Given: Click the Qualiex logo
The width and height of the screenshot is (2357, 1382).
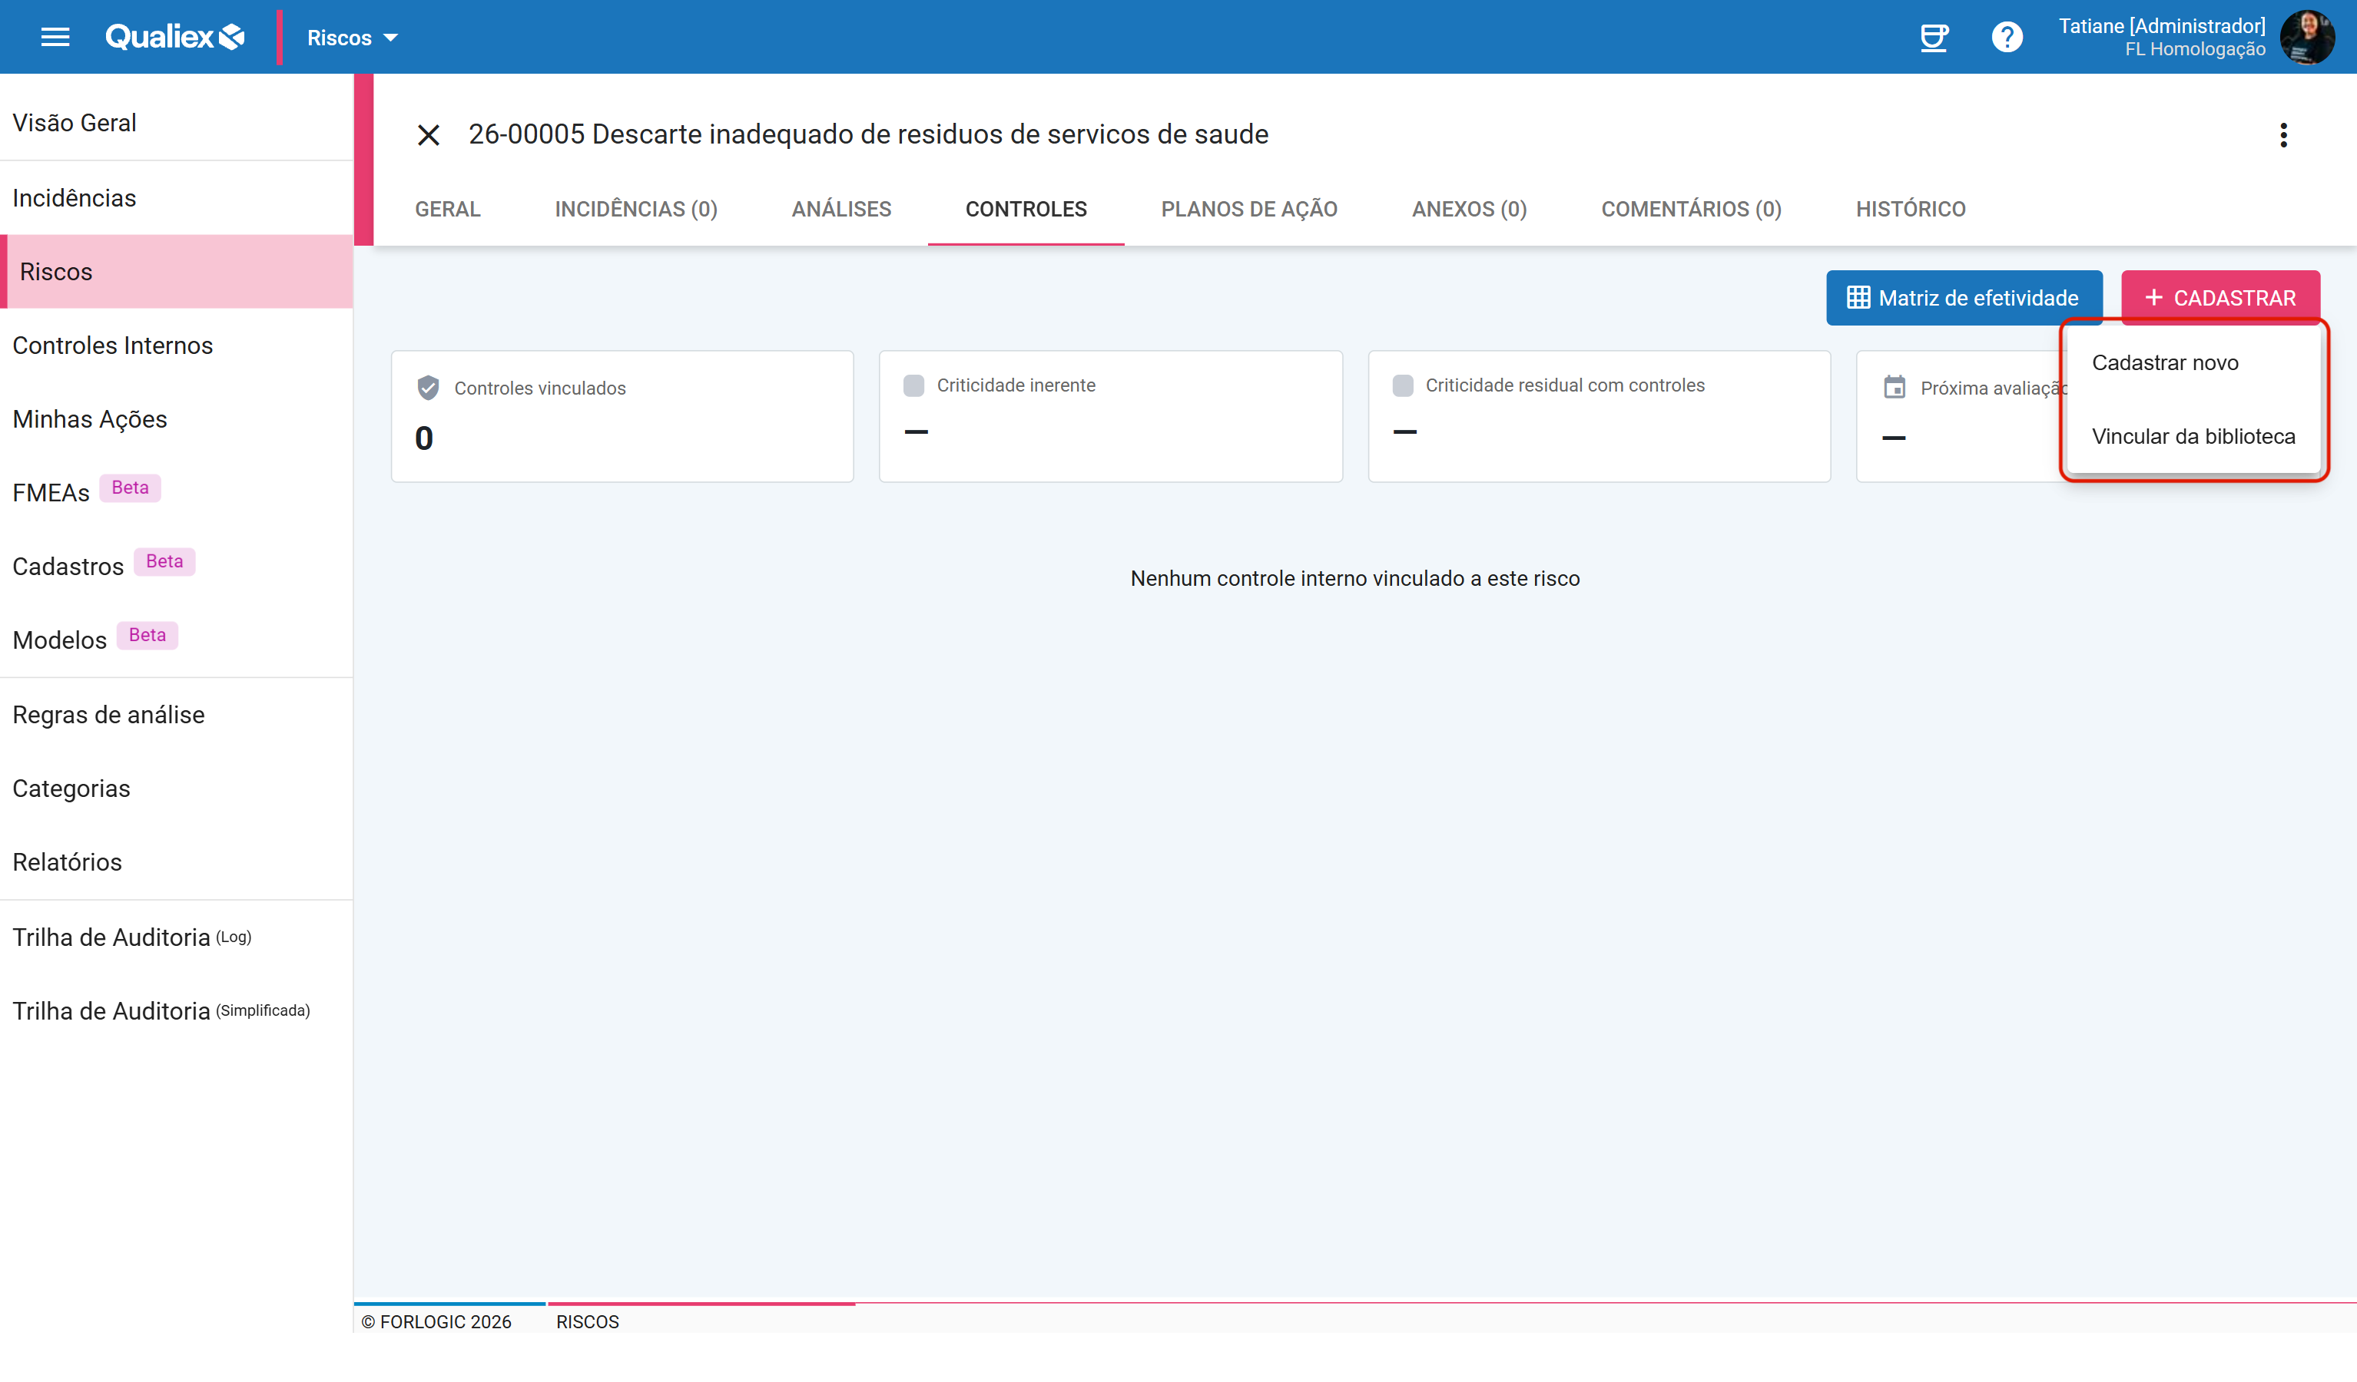Looking at the screenshot, I should click(175, 38).
